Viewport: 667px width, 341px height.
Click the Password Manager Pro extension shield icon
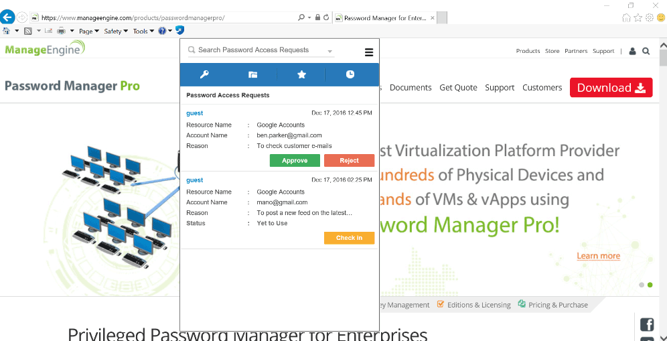180,31
